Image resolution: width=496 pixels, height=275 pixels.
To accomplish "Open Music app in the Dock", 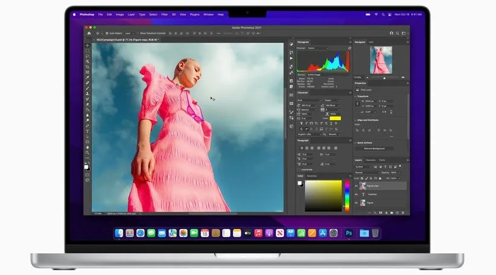I will coord(258,233).
